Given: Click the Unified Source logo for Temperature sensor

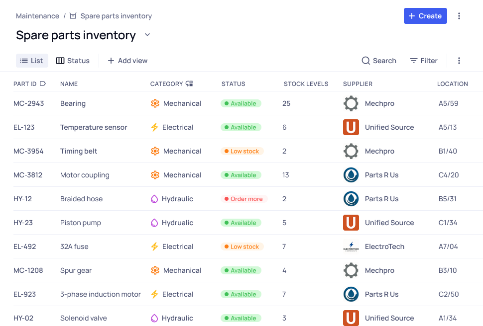Looking at the screenshot, I should [x=351, y=127].
